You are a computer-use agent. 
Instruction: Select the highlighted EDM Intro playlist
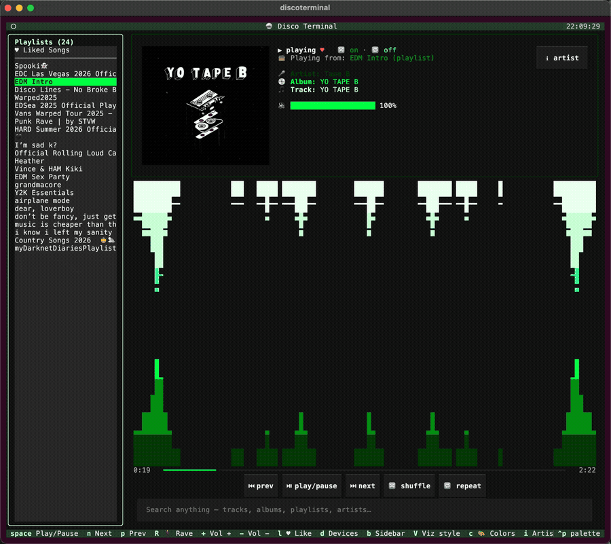coord(65,81)
